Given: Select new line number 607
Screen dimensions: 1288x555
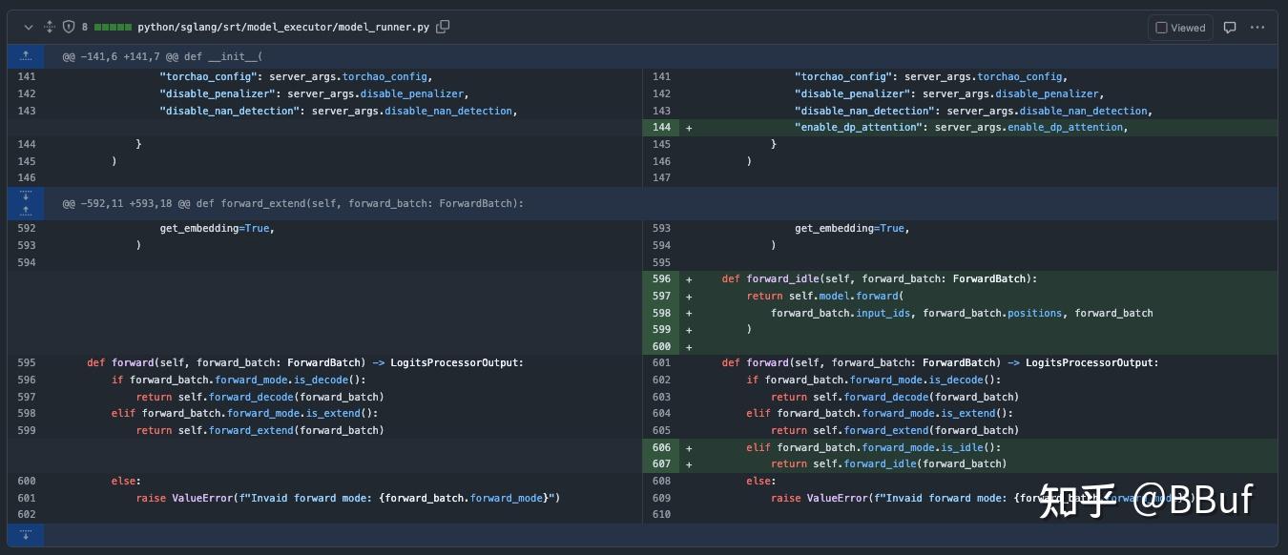Looking at the screenshot, I should (x=661, y=464).
